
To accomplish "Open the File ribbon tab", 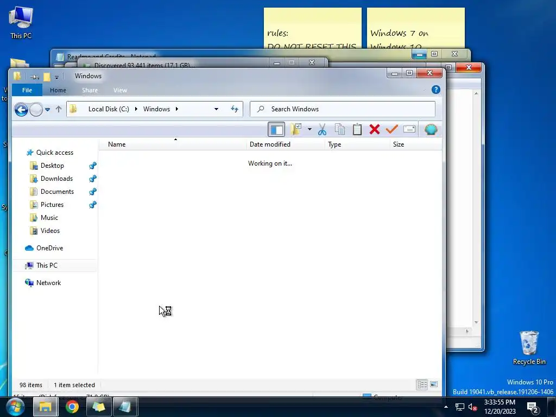I will [x=27, y=90].
